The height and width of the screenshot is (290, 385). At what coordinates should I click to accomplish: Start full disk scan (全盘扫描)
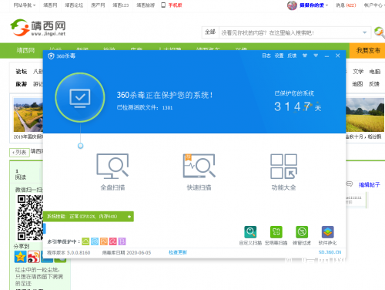pos(112,172)
